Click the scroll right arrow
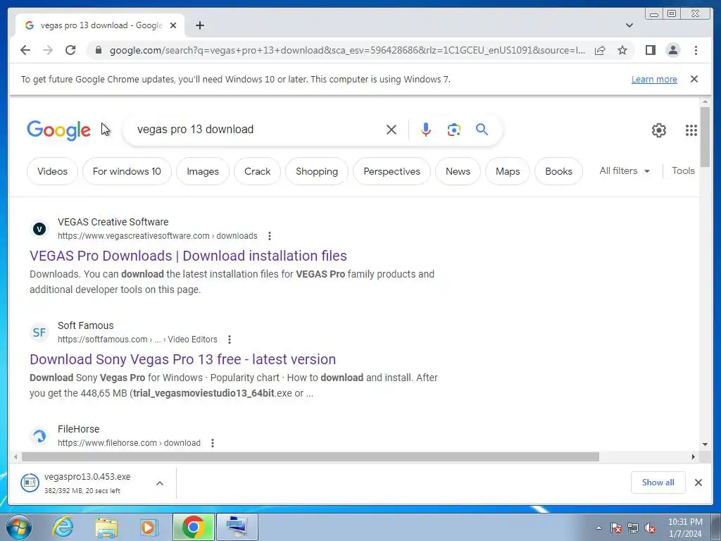Screen dimensions: 721x541 tap(694, 456)
